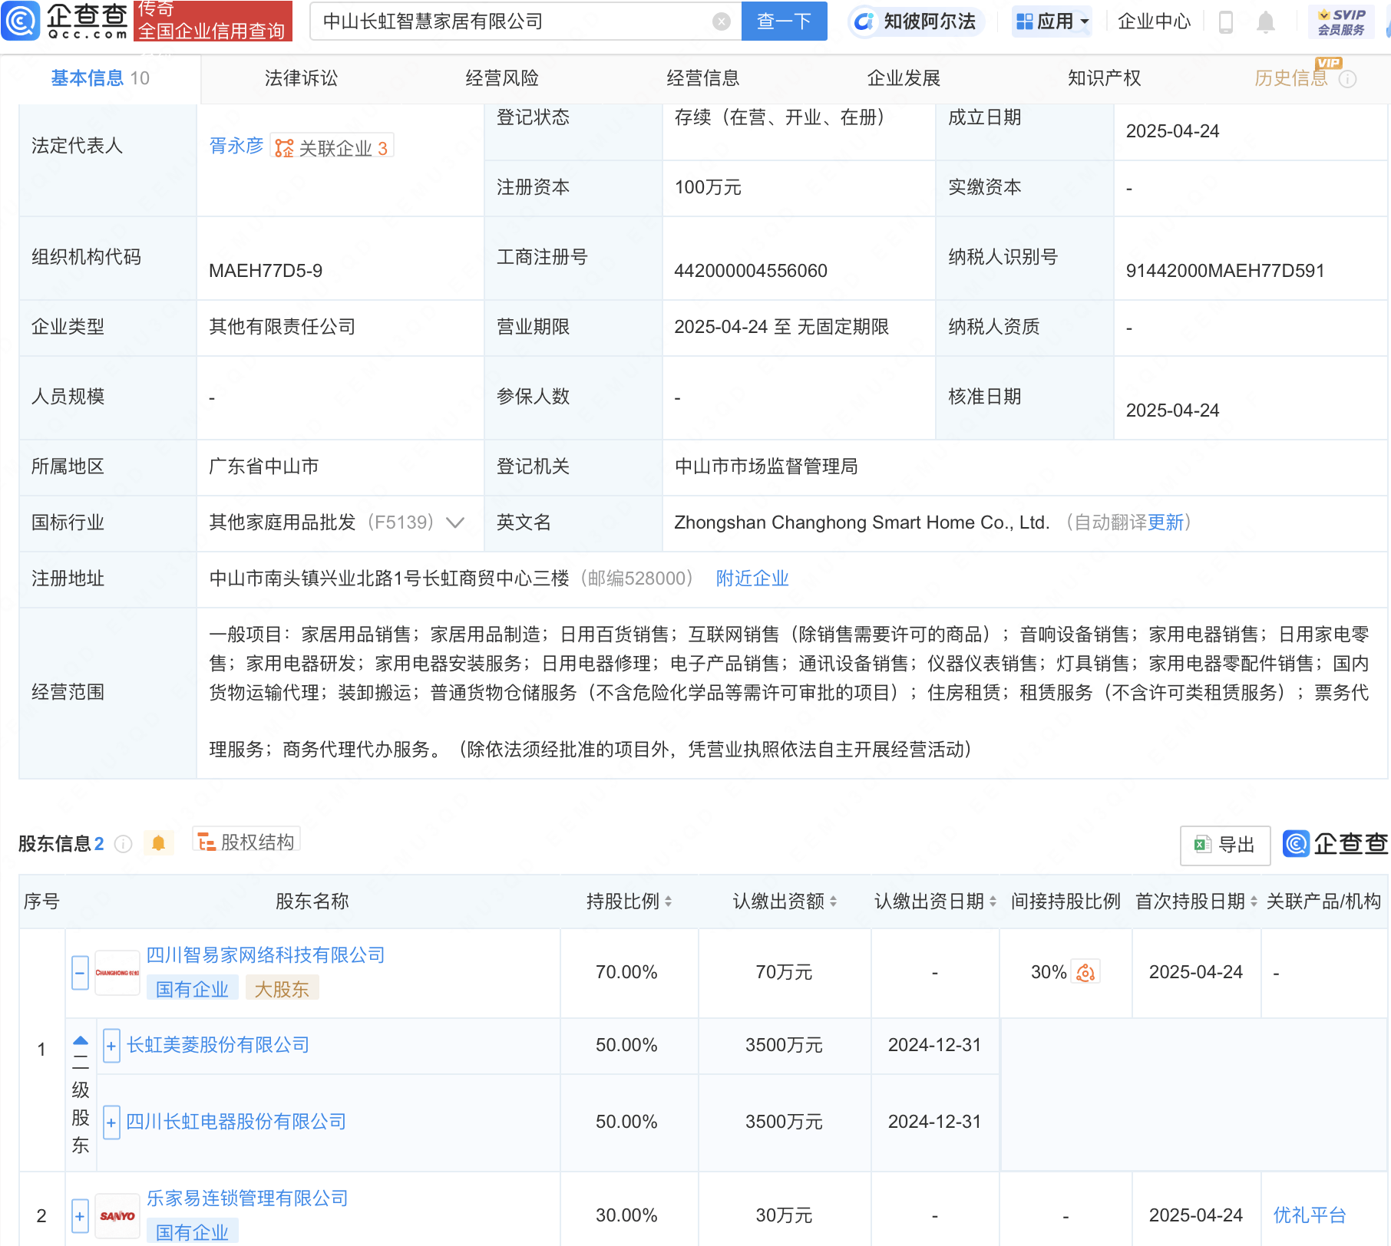Go to Qichacha home logo
The image size is (1391, 1246).
(65, 21)
